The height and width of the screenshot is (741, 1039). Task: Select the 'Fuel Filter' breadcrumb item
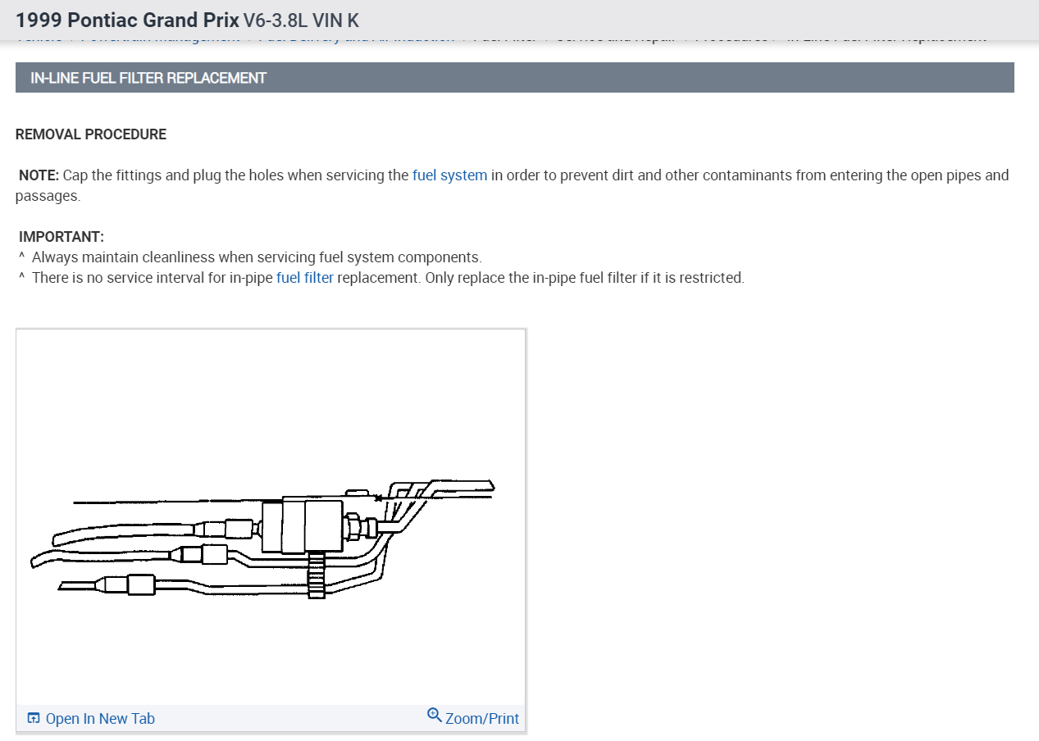(504, 39)
